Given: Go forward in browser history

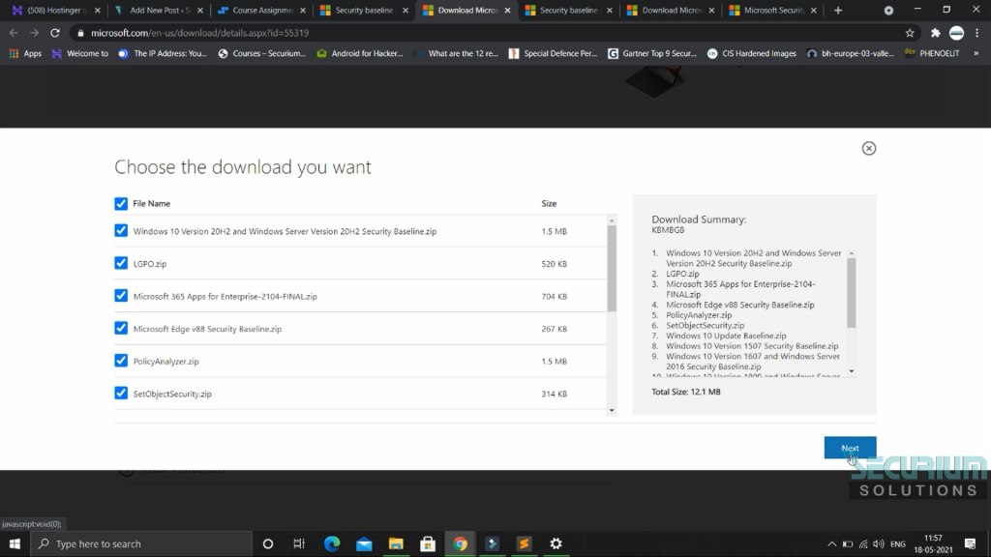Looking at the screenshot, I should 34,33.
